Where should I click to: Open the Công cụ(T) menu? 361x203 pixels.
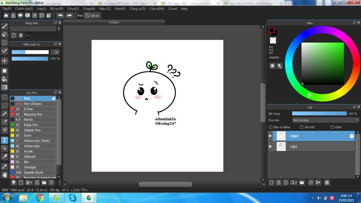(x=137, y=9)
